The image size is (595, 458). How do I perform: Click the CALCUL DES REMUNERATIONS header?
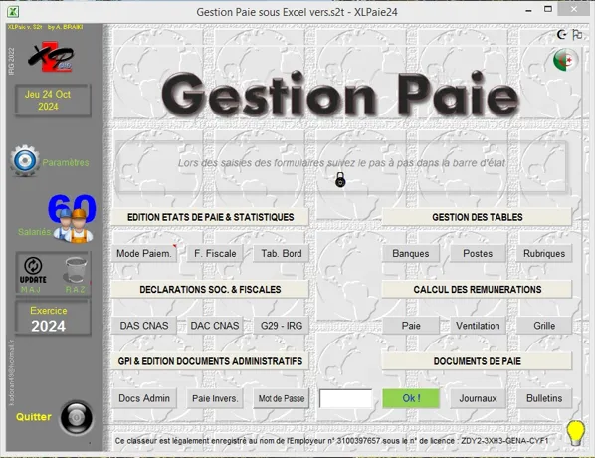477,290
